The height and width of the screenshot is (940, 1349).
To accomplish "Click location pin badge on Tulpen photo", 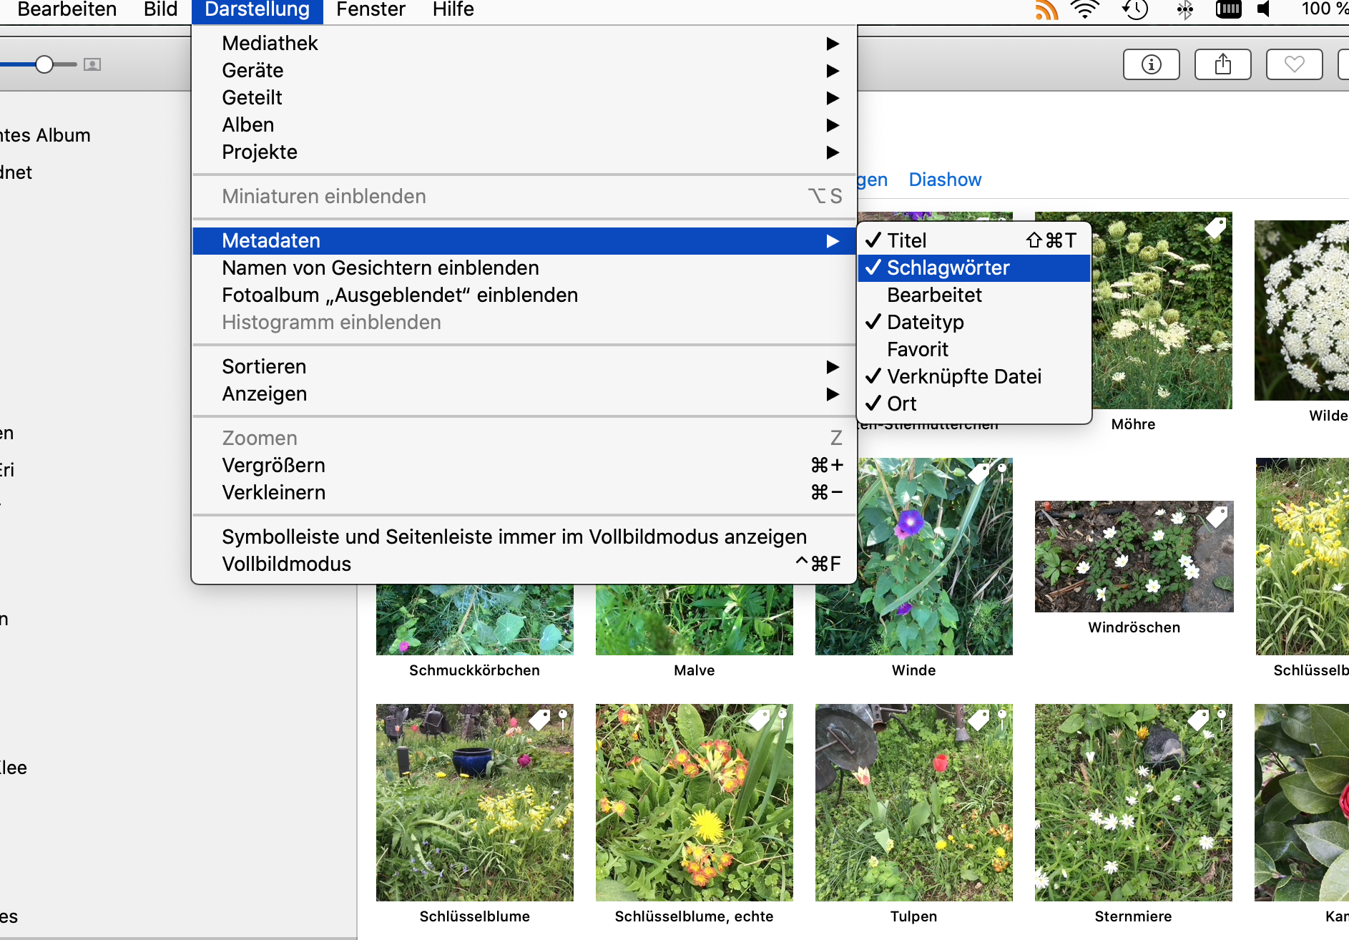I will point(1002,719).
